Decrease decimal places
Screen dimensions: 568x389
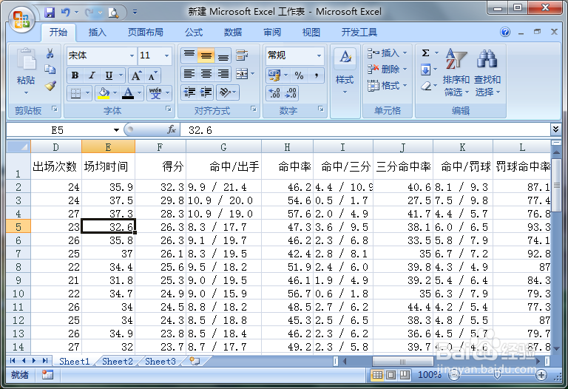pyautogui.click(x=291, y=93)
